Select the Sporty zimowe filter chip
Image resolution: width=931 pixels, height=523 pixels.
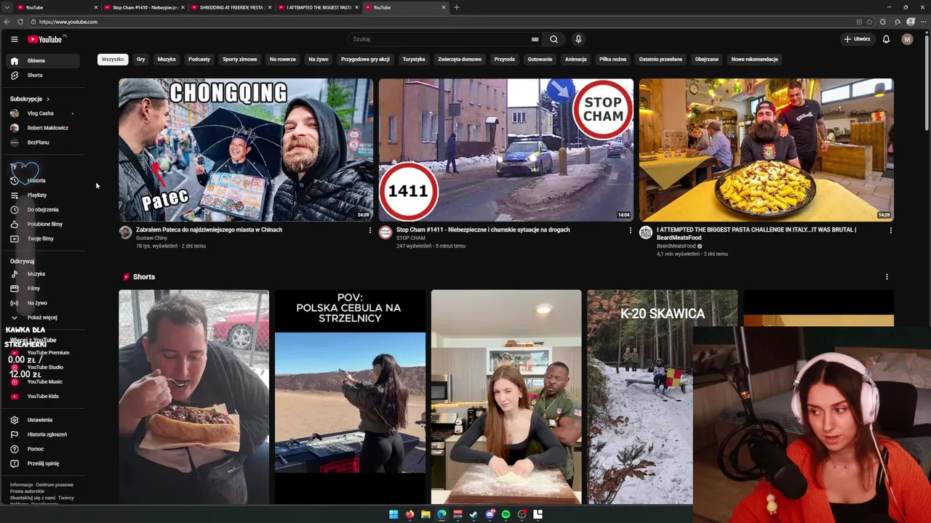tap(240, 60)
